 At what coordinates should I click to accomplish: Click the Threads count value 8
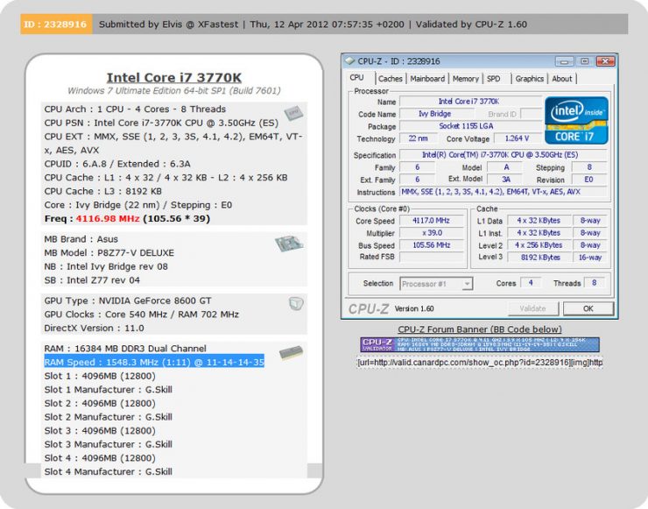594,283
